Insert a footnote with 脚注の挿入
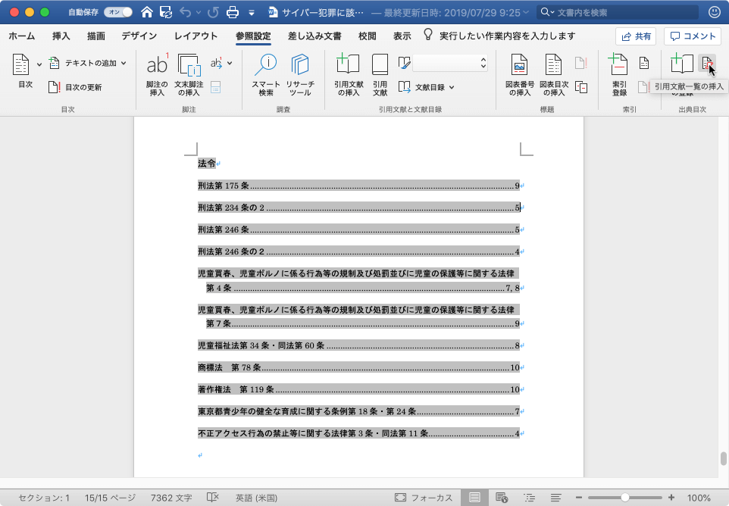 coord(157,75)
